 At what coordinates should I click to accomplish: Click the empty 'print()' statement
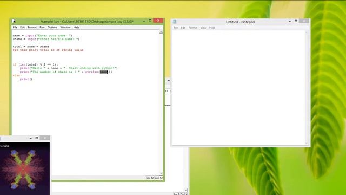pyautogui.click(x=26, y=79)
